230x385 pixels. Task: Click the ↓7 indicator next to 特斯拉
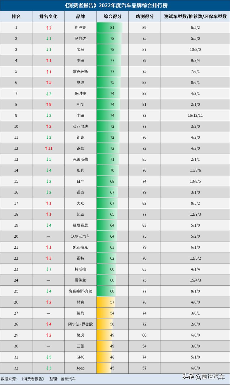[x=48, y=269]
